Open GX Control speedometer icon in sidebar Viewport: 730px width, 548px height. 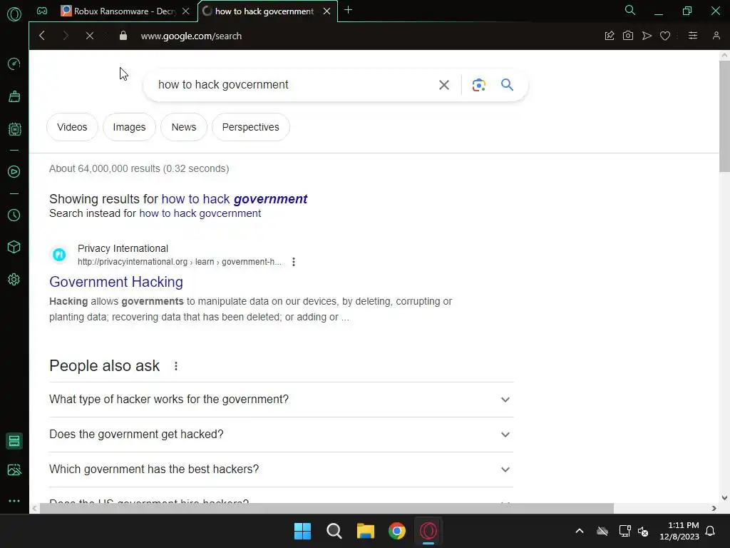[x=14, y=64]
